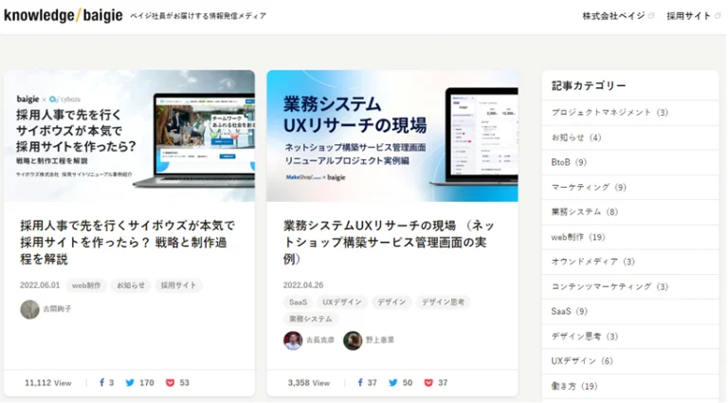Click the 業務システム tag pill
The width and height of the screenshot is (728, 403).
click(311, 319)
